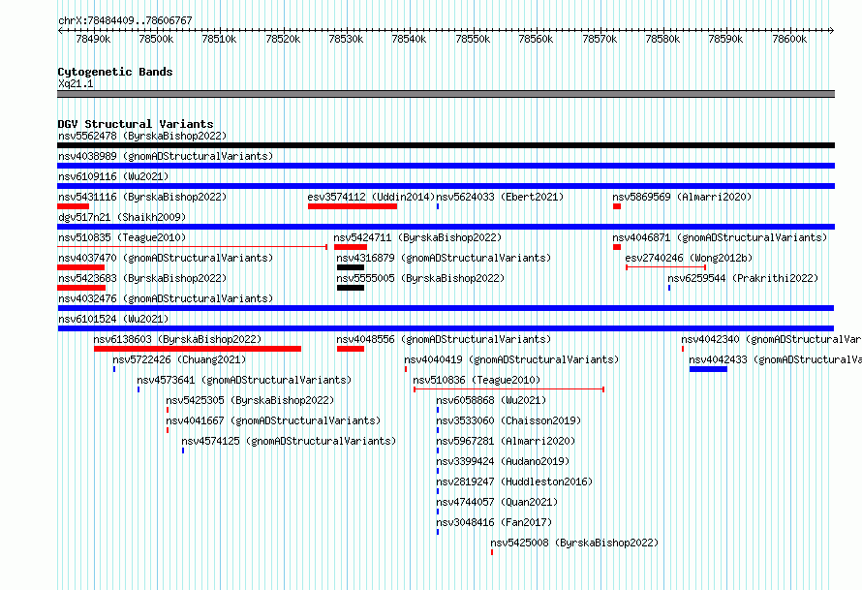Click the nsv6109116 (Wu2021) label
The image size is (862, 590).
[x=113, y=176]
